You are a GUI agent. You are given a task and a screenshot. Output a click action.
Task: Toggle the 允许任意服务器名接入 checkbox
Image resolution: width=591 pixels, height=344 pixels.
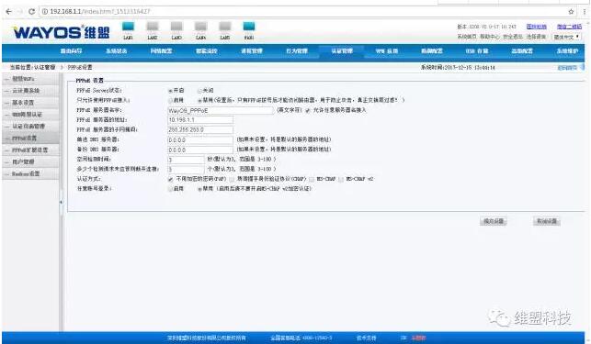(308, 110)
